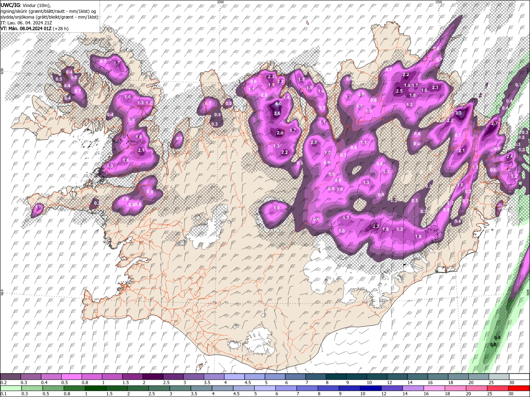The width and height of the screenshot is (530, 397).
Task: Pick the dark green rain swatch at 1
Action: coord(95,388)
